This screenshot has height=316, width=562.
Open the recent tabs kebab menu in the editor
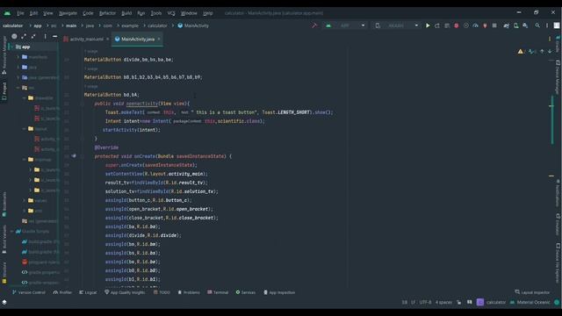550,39
